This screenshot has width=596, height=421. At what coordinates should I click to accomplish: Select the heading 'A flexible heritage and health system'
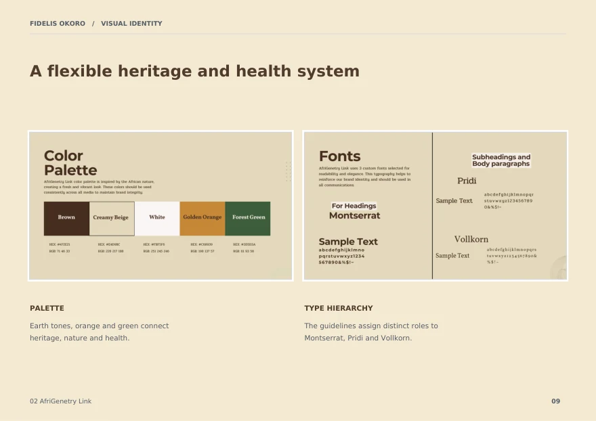194,71
